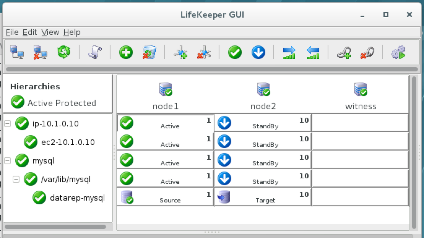Maximize the LifeKeeper GUI window

386,15
